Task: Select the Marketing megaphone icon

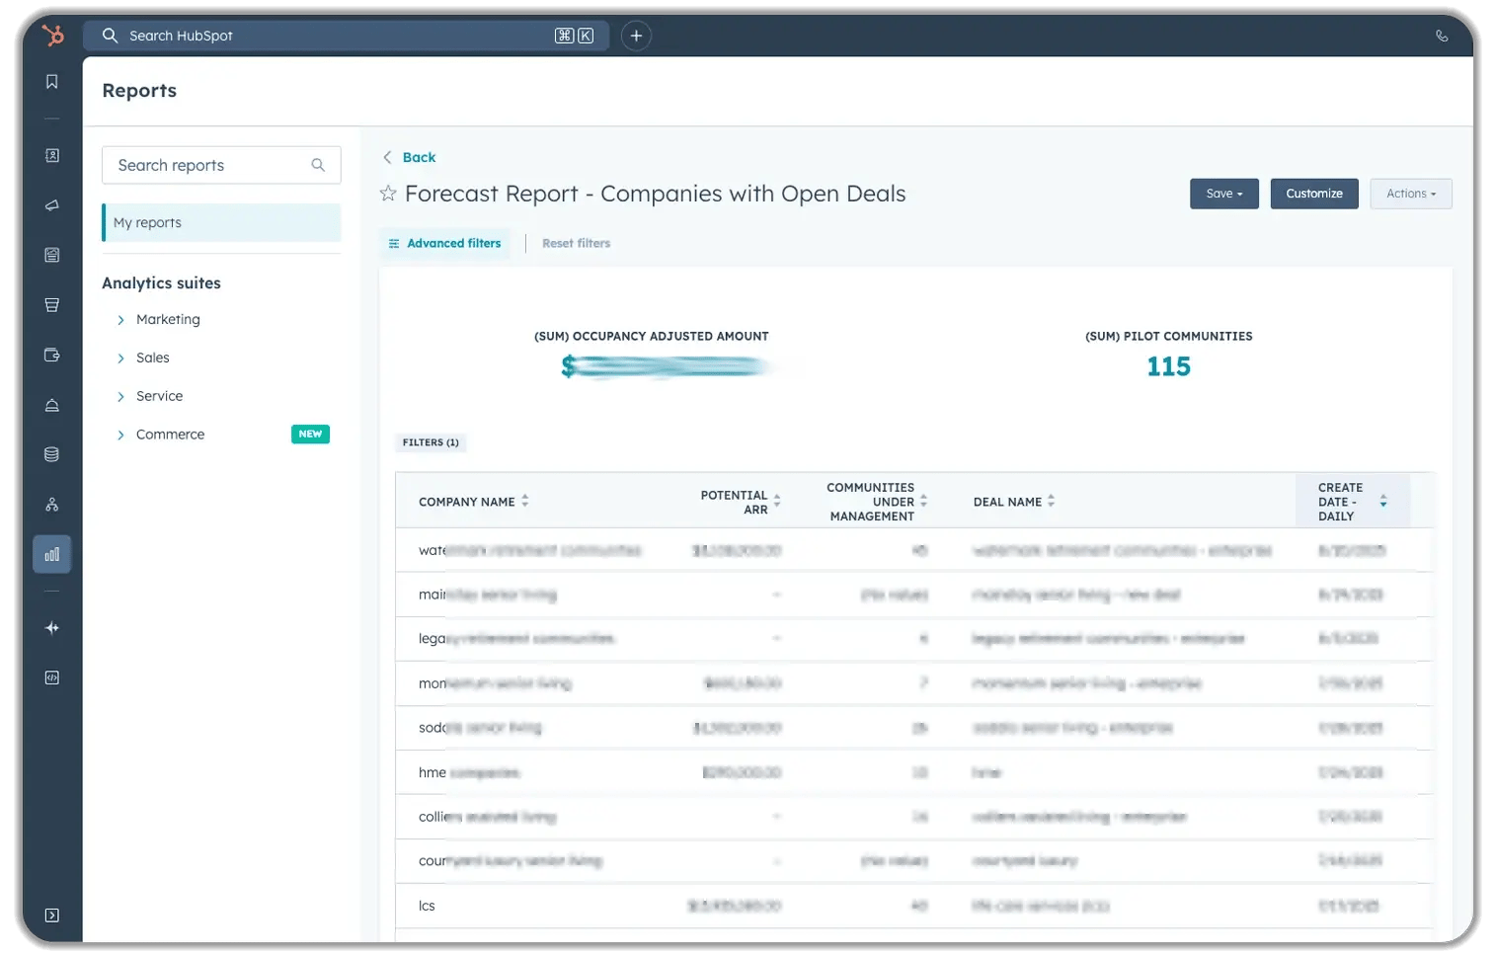Action: click(51, 204)
